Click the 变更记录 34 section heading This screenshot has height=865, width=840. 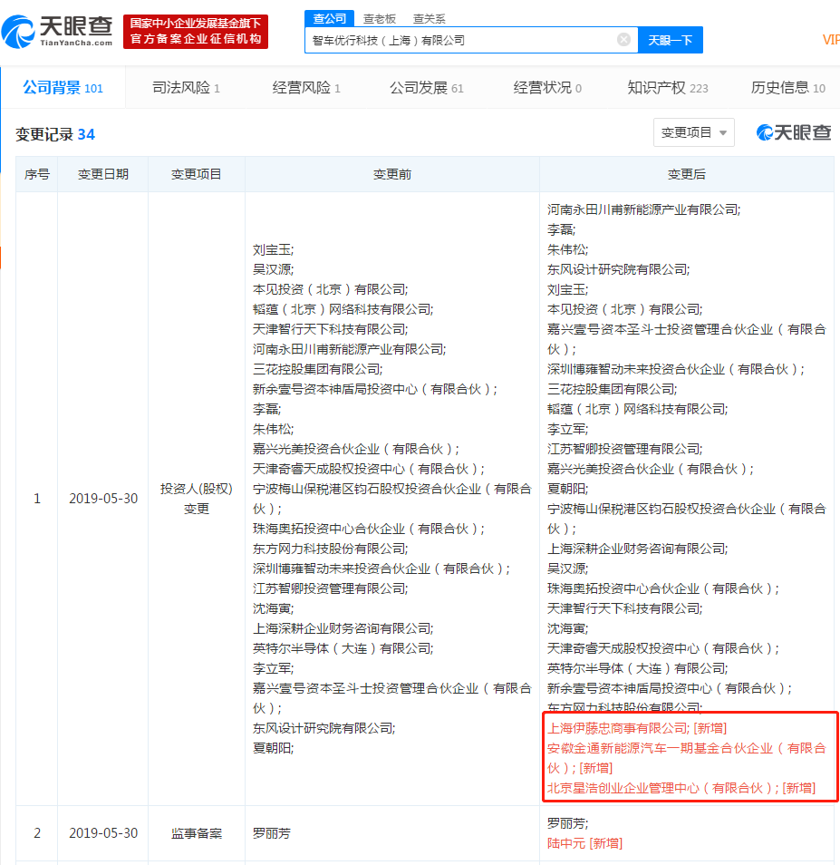(x=55, y=134)
